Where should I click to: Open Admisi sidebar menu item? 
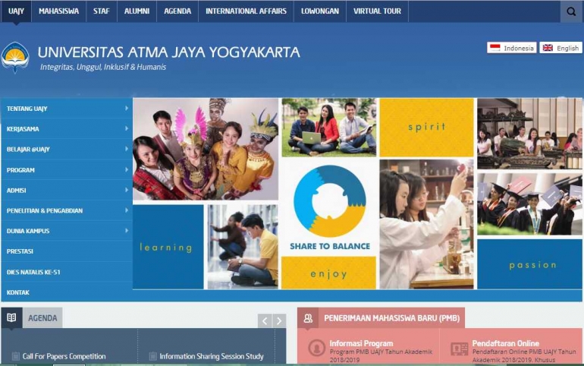[67, 190]
